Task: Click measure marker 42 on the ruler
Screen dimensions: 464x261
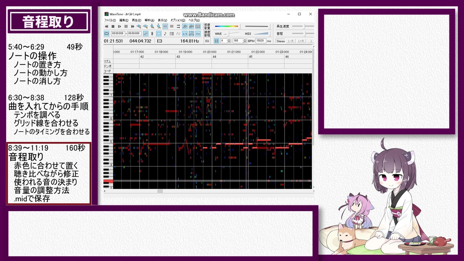Action: tap(142, 57)
